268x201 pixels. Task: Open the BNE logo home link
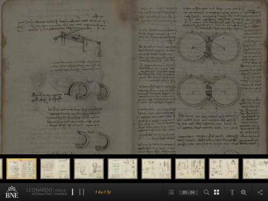click(12, 192)
